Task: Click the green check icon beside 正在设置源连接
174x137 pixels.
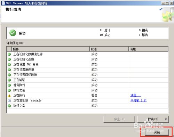Action: tap(9, 70)
